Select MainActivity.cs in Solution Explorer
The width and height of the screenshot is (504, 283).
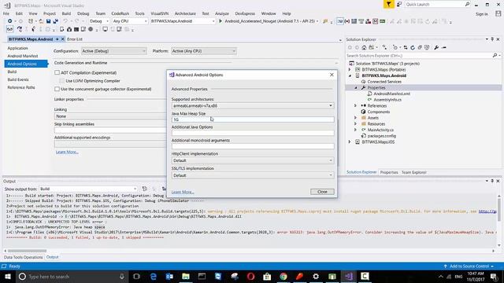(380, 130)
